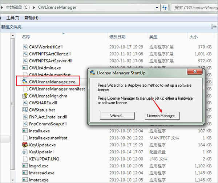The width and height of the screenshot is (218, 183).
Task: Click the CWLicenseMgr.chm help file icon
Action: [x=25, y=96]
